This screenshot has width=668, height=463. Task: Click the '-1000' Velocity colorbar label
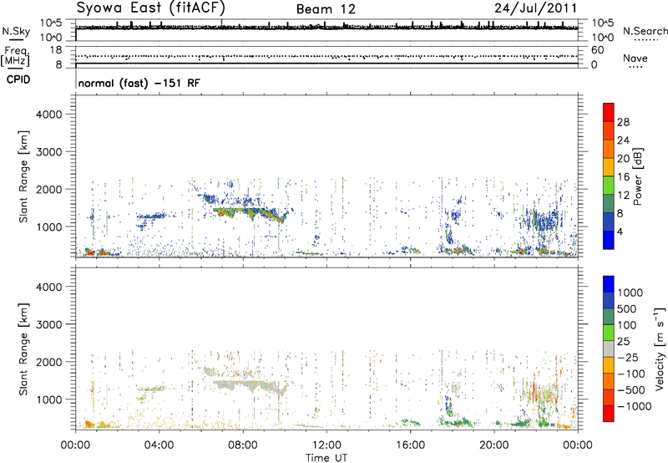635,406
